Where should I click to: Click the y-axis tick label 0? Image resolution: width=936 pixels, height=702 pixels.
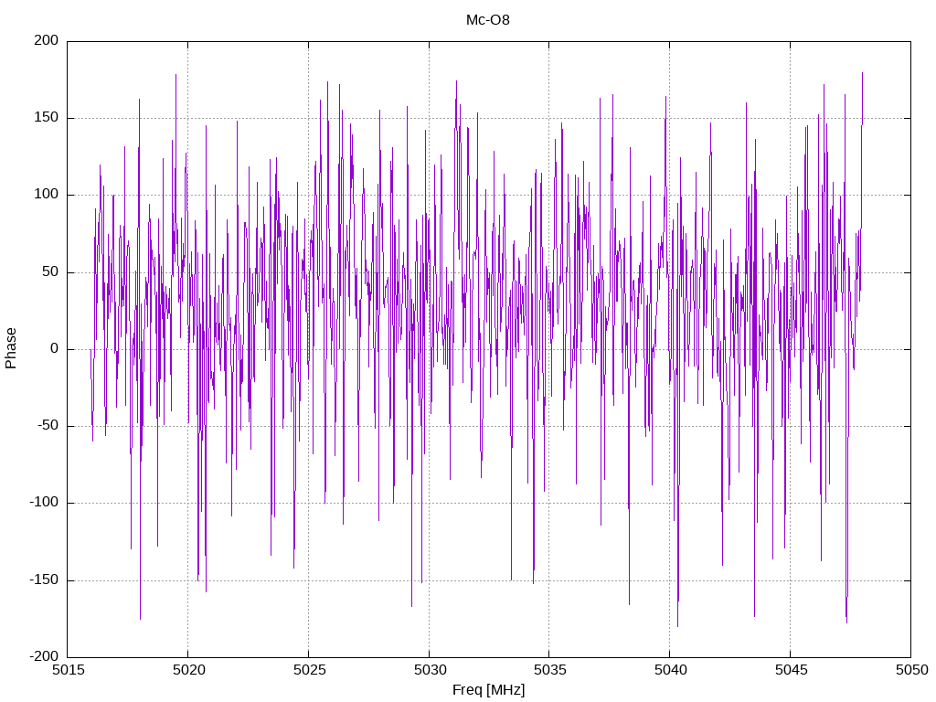coord(54,348)
